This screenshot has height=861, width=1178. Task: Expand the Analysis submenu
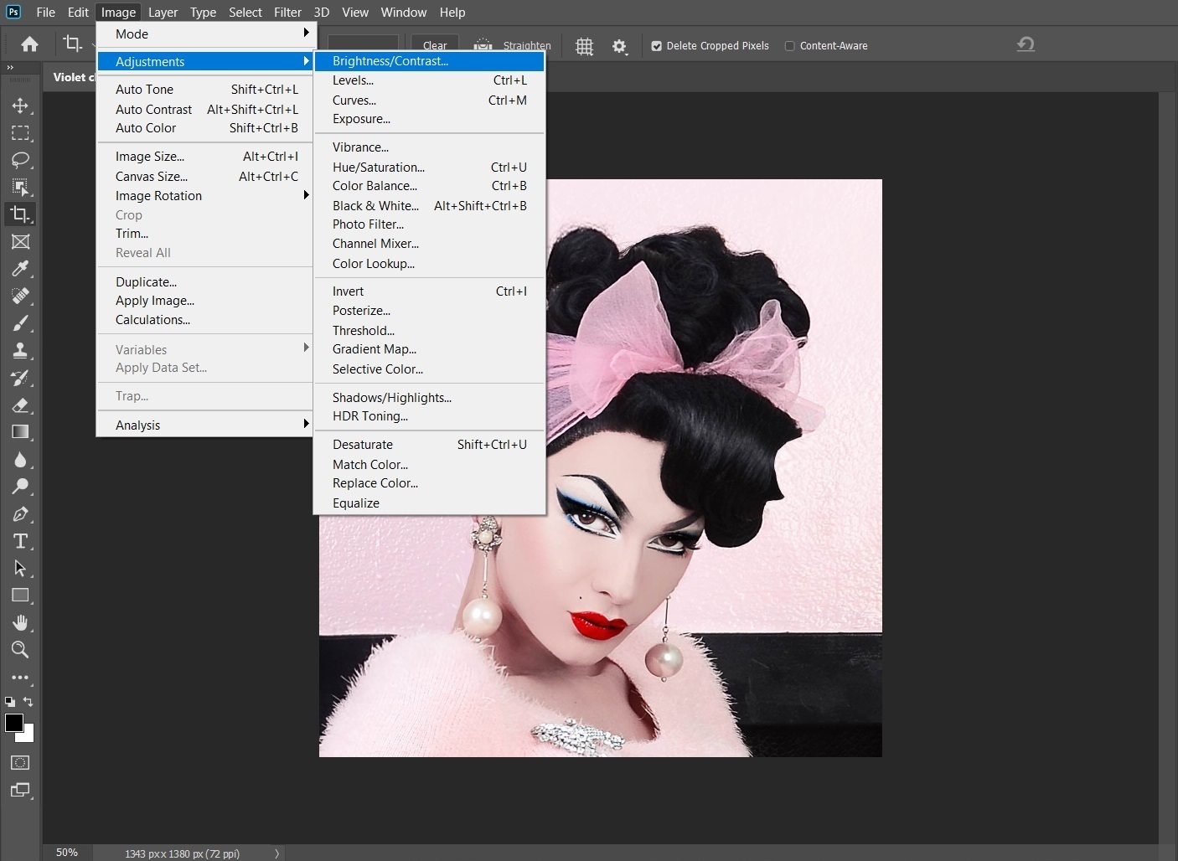204,425
